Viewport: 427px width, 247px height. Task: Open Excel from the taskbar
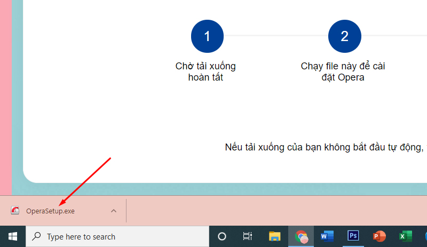[x=405, y=236]
